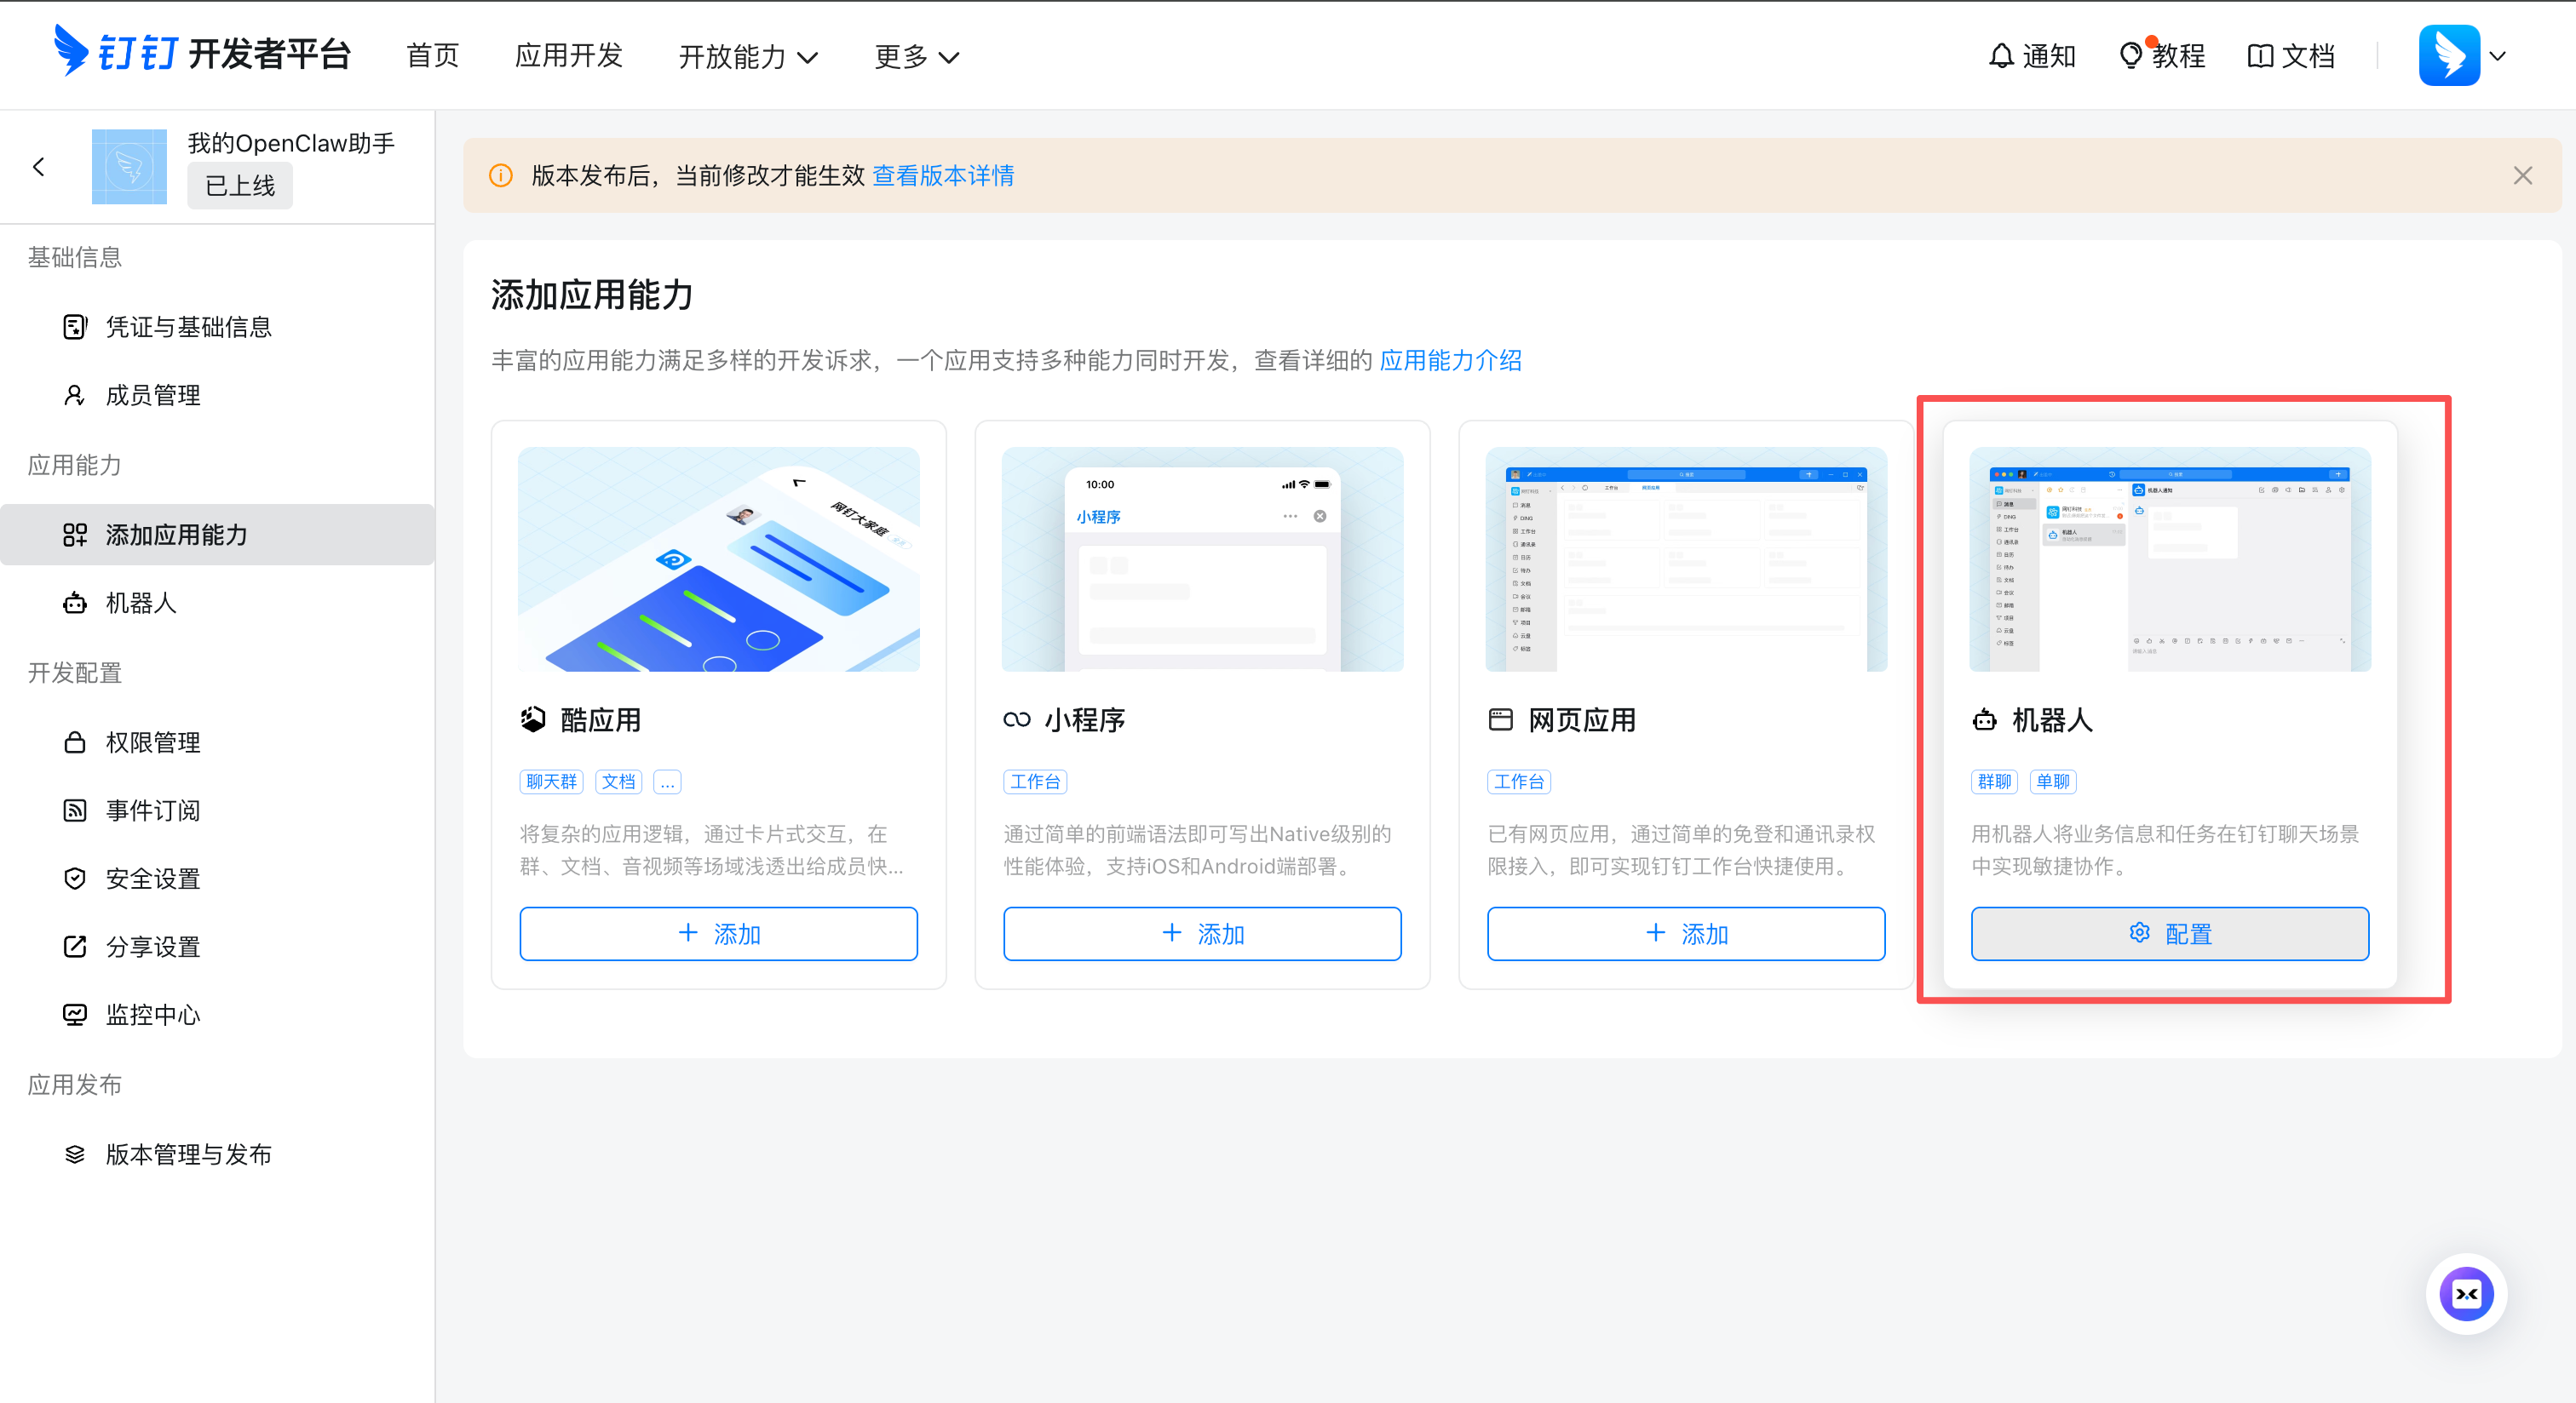Screen dimensions: 2576x1403
Task: Open the 文档 documentation icon
Action: (2289, 55)
